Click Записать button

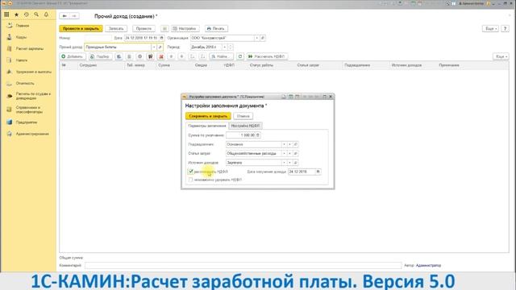tap(116, 29)
